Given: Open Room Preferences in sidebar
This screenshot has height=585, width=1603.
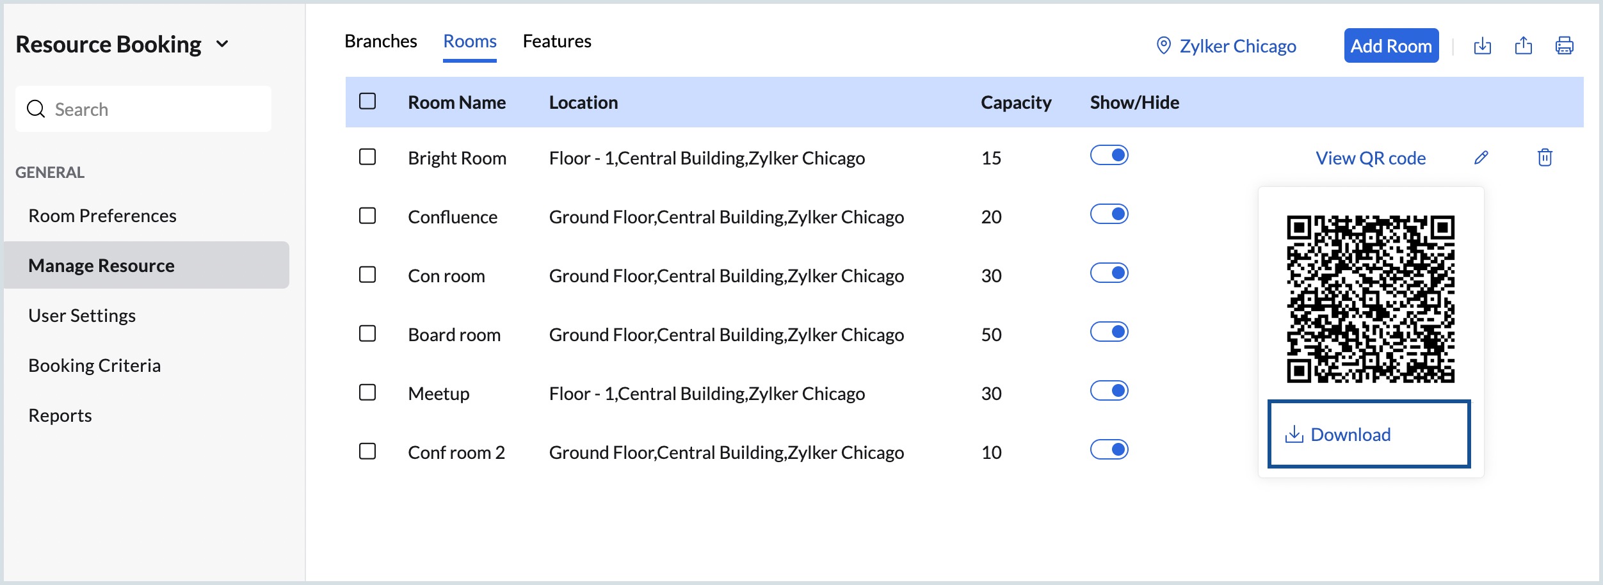Looking at the screenshot, I should (x=102, y=216).
